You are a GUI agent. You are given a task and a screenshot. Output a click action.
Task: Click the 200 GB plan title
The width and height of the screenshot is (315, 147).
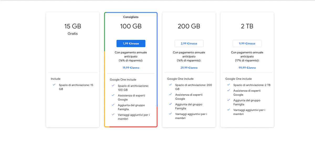click(189, 26)
